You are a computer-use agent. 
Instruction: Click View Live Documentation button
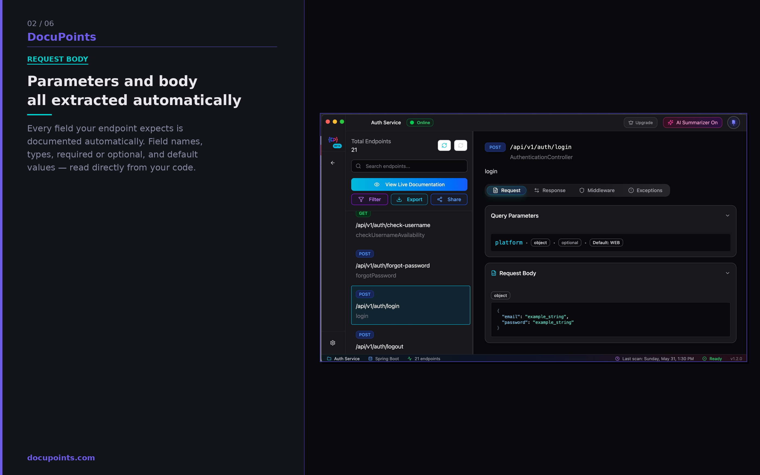pos(409,184)
